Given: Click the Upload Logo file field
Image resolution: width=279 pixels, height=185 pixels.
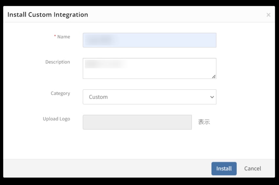Looking at the screenshot, I should pyautogui.click(x=137, y=122).
